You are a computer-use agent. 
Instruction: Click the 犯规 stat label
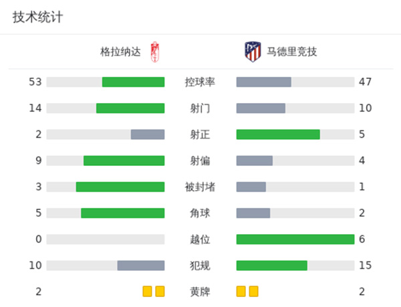point(200,266)
